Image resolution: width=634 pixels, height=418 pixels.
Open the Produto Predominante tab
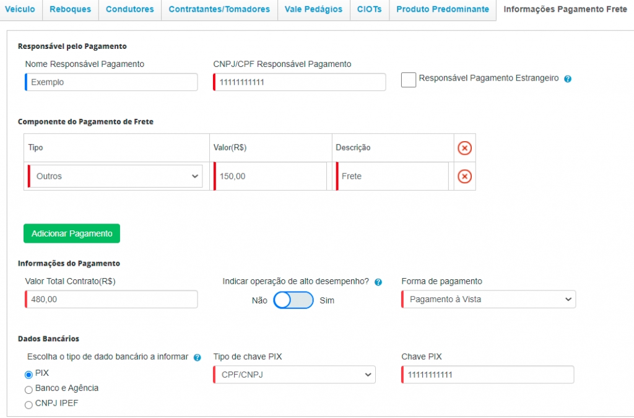442,10
